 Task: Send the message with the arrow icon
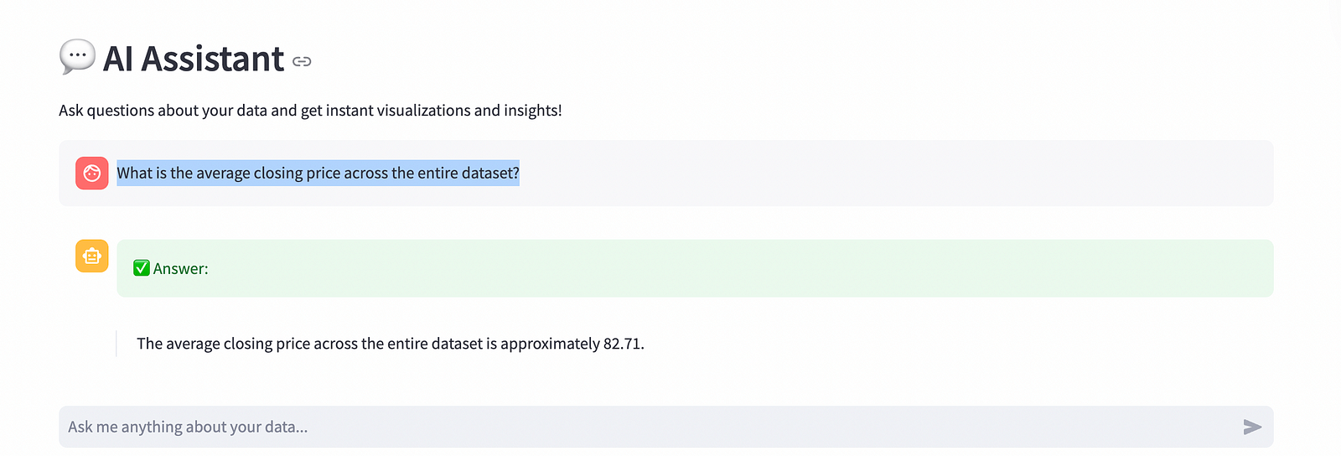[1252, 427]
